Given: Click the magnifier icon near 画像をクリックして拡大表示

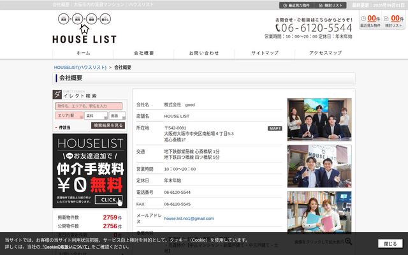Looking at the screenshot, I should [x=348, y=241].
